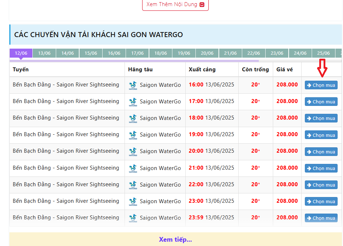Click Chọn mua for the 17:00 departure

pos(321,102)
